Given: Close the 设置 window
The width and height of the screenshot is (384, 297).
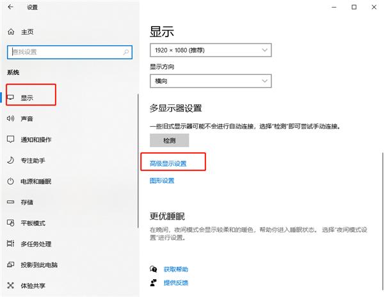Looking at the screenshot, I should point(374,7).
